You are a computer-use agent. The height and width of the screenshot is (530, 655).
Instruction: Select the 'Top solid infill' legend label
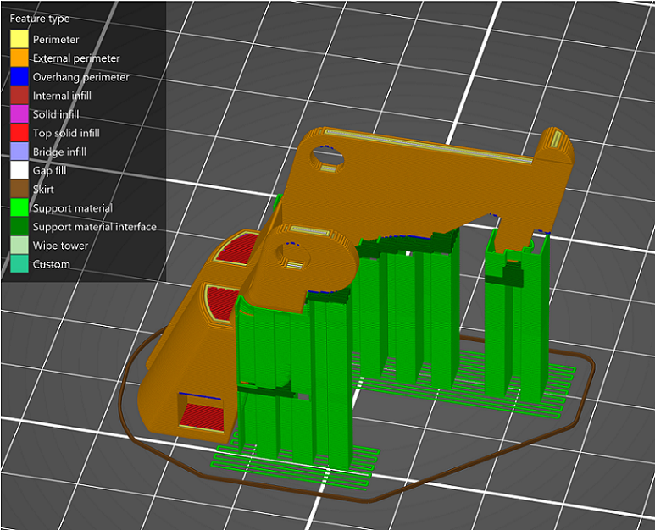[x=66, y=134]
